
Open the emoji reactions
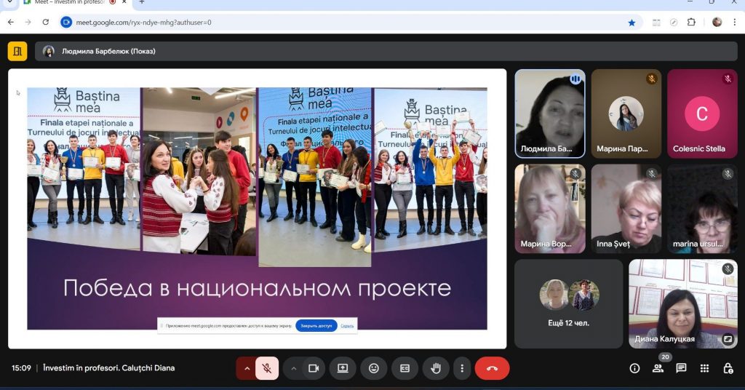pos(374,368)
